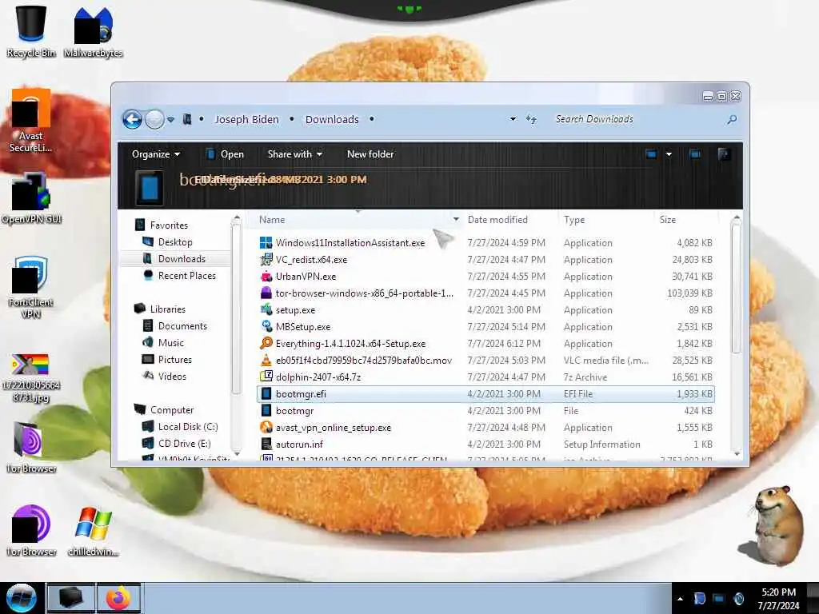Select the 1722103056648731.jpg image on desktop
This screenshot has width=819, height=614.
click(31, 378)
